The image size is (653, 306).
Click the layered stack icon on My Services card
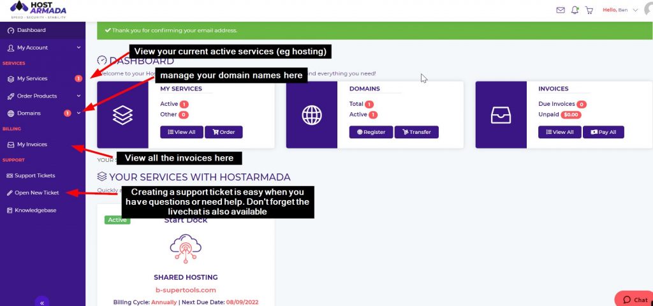122,115
